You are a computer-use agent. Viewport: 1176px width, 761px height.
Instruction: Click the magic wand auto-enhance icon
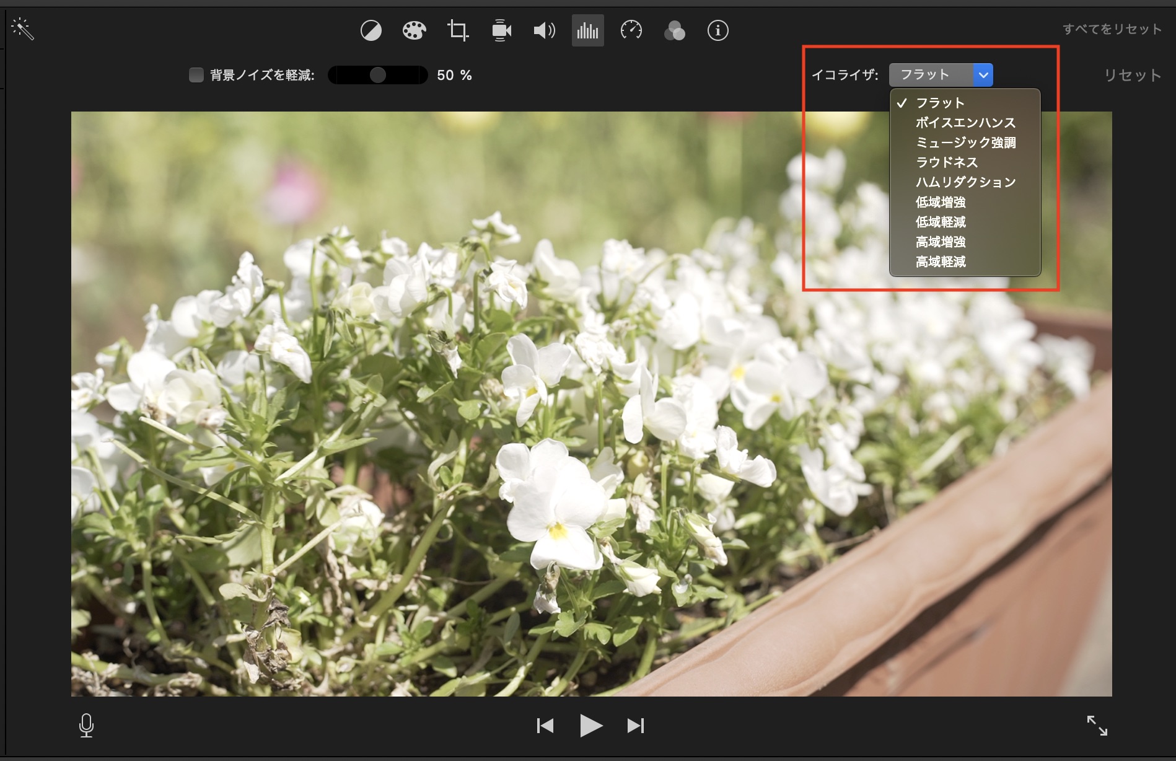coord(22,29)
